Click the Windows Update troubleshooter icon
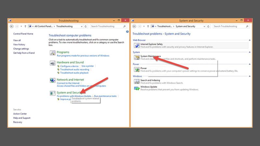260x146 pixels. click(137, 88)
